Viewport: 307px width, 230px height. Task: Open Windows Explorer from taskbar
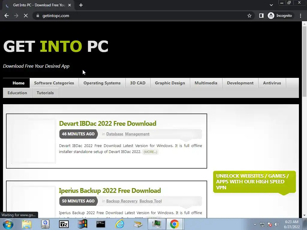27,224
